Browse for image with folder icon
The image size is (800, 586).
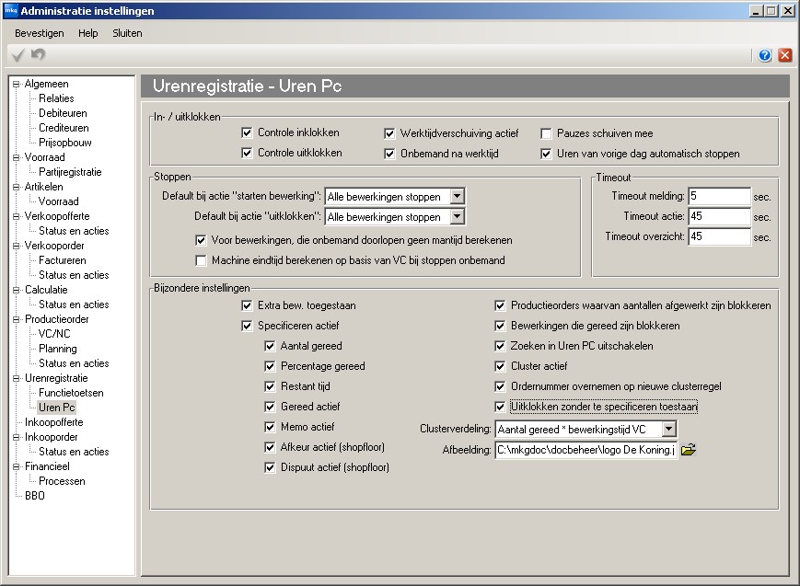[689, 450]
